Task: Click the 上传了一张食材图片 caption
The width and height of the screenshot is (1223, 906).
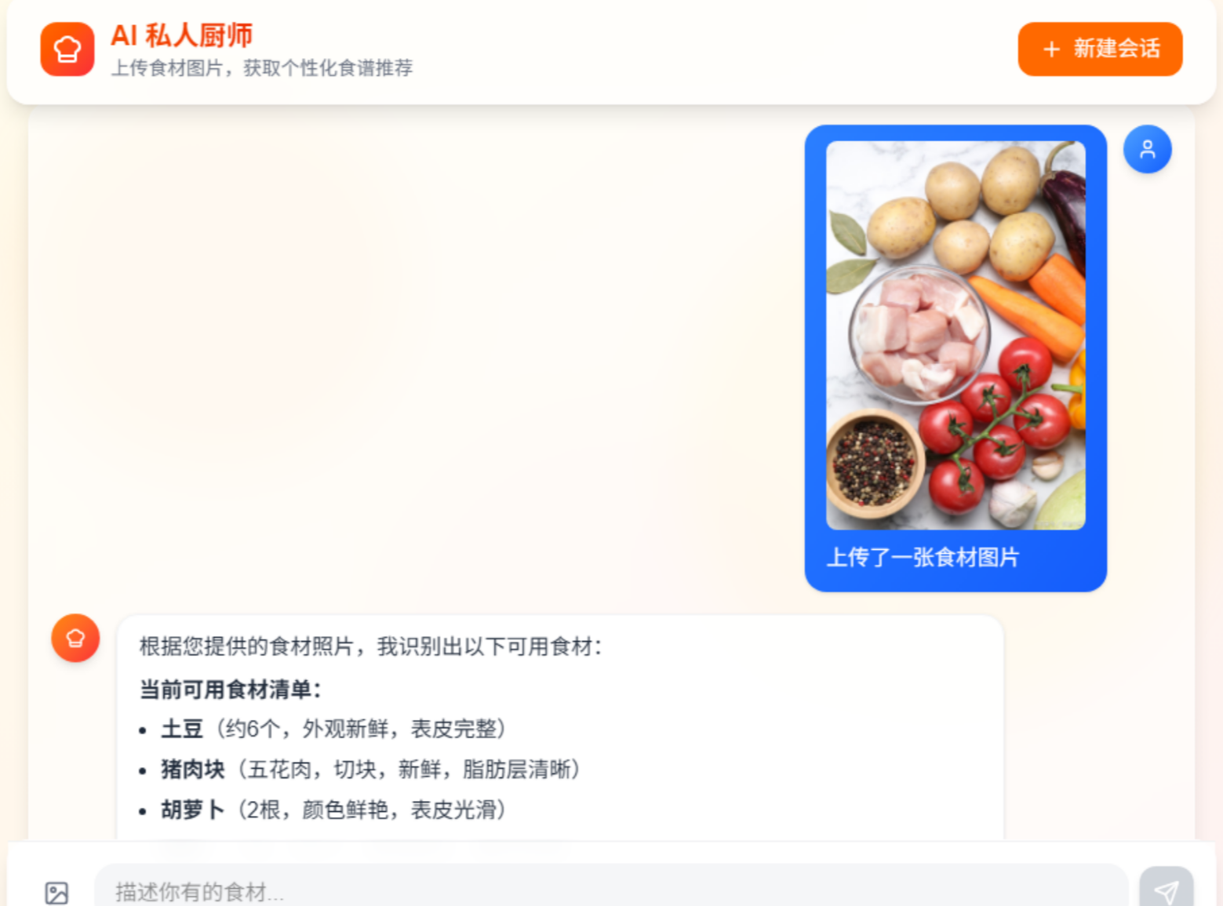Action: [923, 558]
